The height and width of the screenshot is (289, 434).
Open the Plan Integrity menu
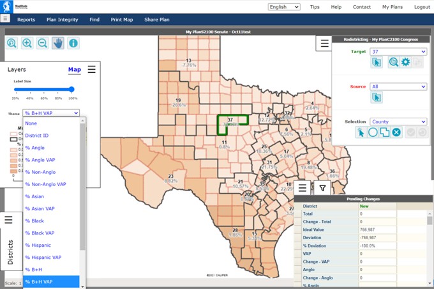(x=63, y=20)
